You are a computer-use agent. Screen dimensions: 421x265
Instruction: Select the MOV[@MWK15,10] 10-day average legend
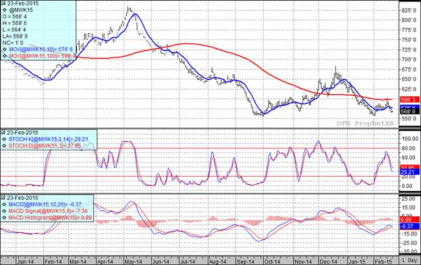point(40,49)
